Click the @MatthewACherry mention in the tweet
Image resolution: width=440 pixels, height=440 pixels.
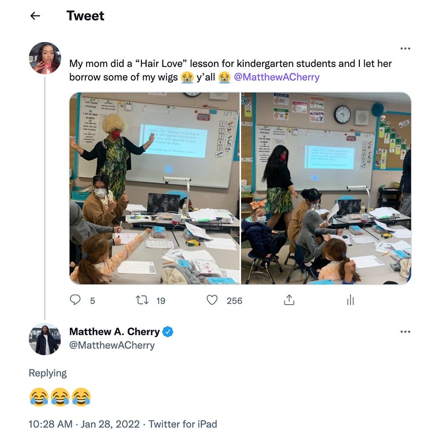pos(277,77)
